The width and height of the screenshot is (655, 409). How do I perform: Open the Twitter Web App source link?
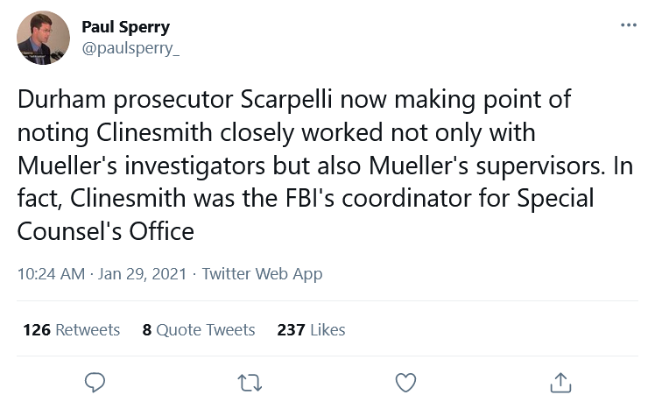(x=262, y=274)
